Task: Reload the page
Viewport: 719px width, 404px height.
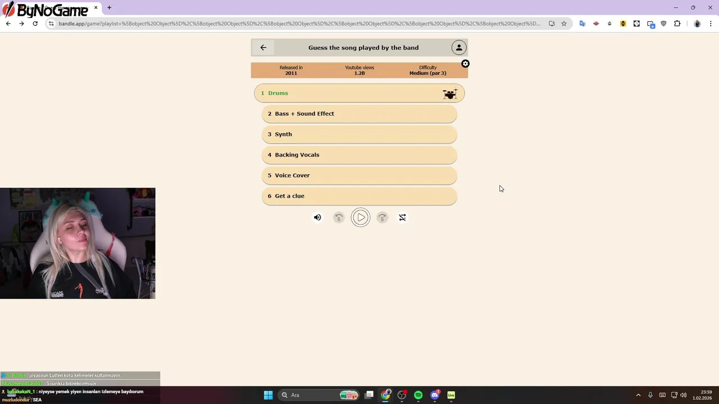Action: 35,24
